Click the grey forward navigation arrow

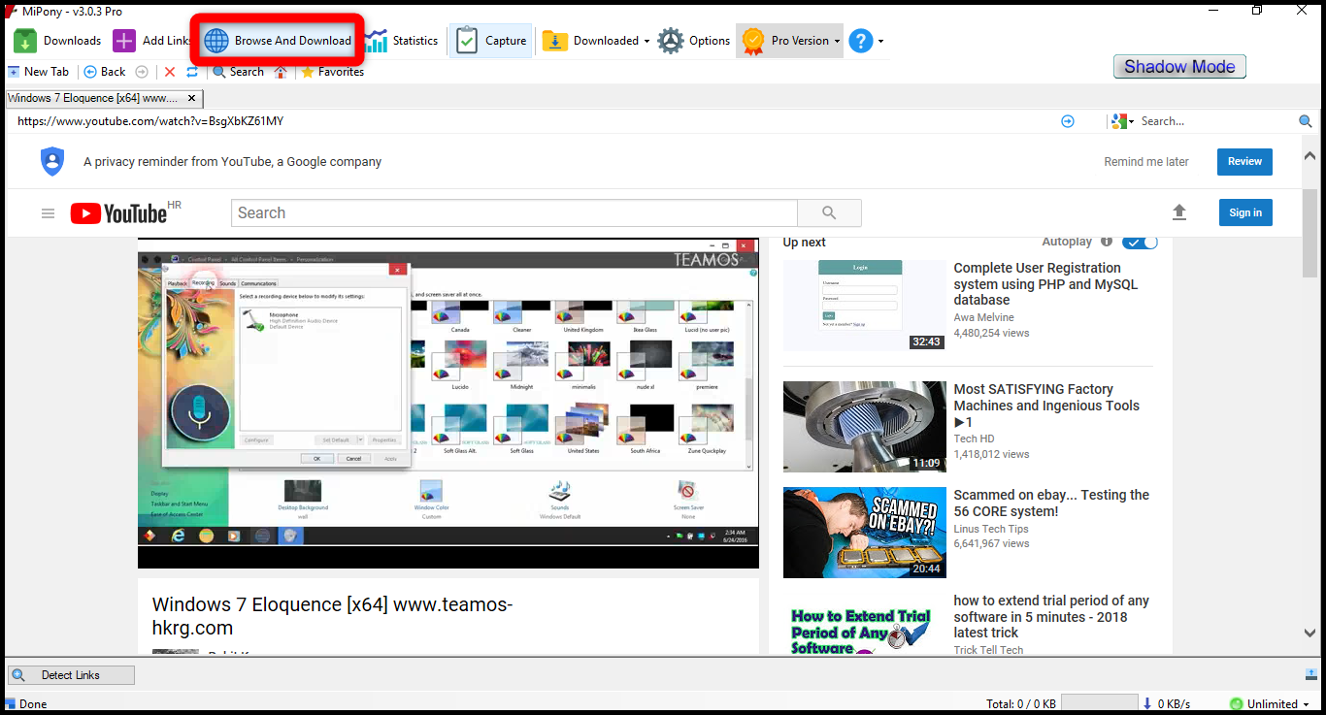click(x=142, y=72)
